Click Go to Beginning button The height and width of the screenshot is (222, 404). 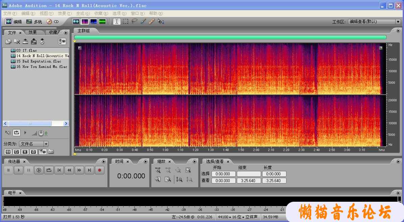[x=59, y=170]
